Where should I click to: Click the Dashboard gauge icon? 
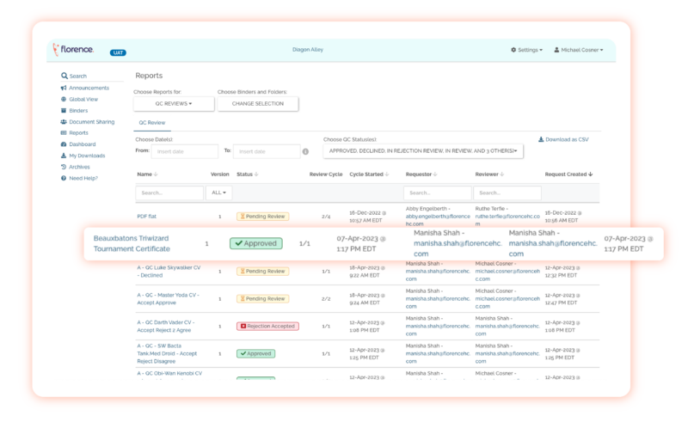pos(64,144)
